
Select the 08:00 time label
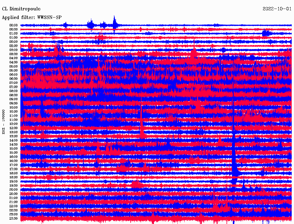[13, 91]
